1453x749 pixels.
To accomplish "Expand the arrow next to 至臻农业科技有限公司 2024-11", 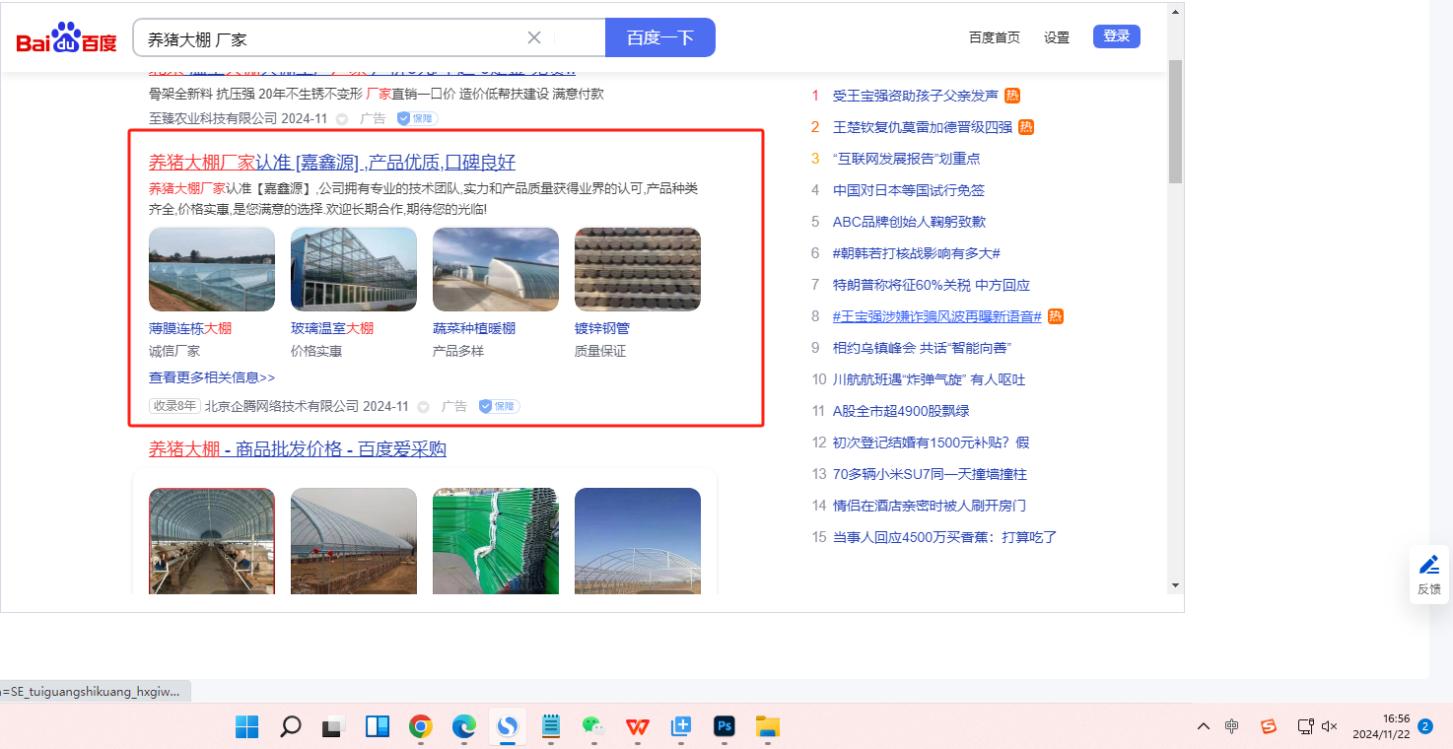I will 342,119.
